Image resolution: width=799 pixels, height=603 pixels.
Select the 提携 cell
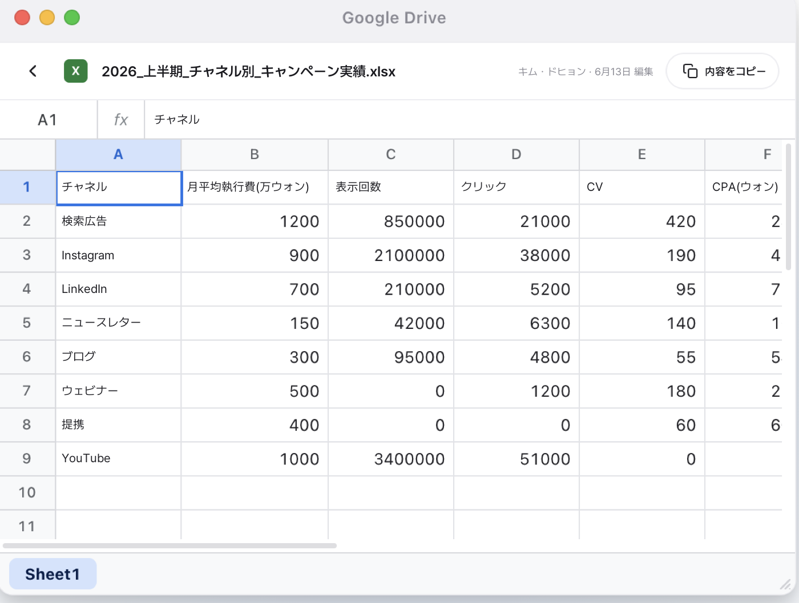point(118,425)
